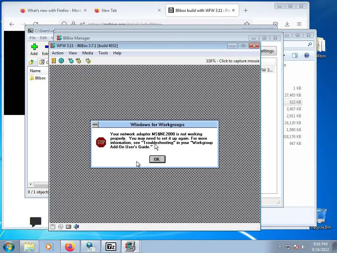Open Windows Explorer from the taskbar

click(29, 246)
